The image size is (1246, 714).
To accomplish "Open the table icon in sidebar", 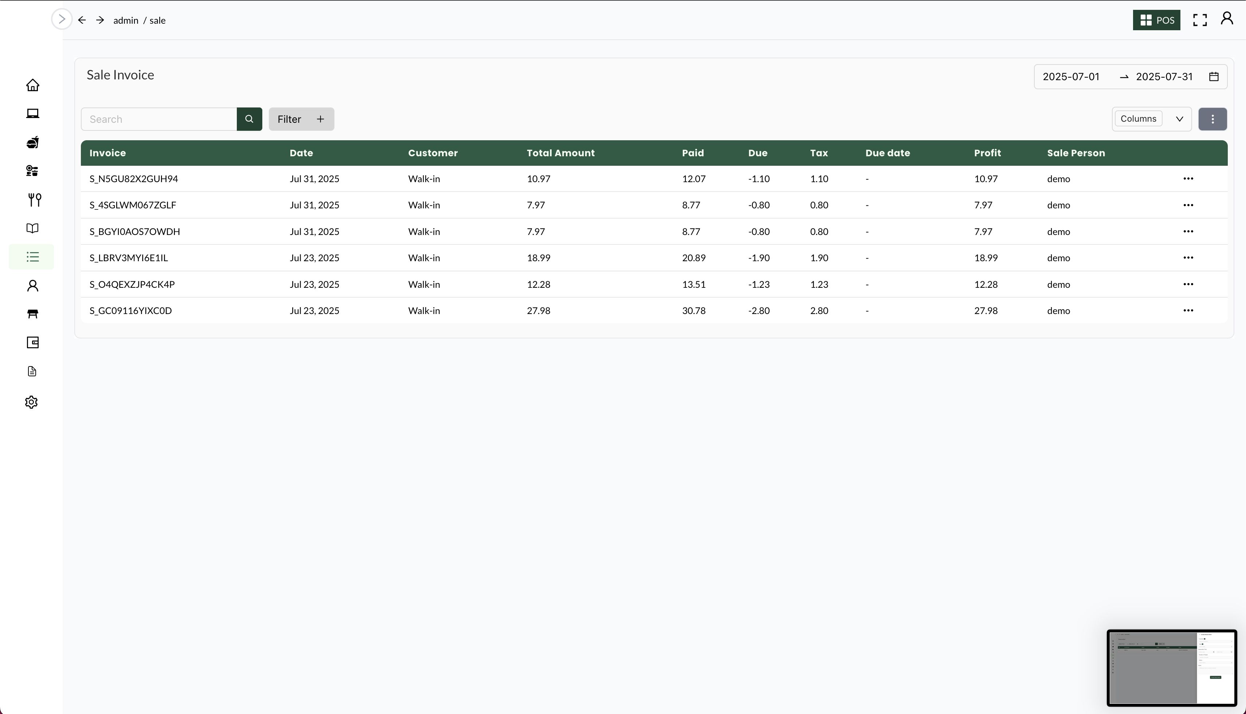I will tap(32, 314).
